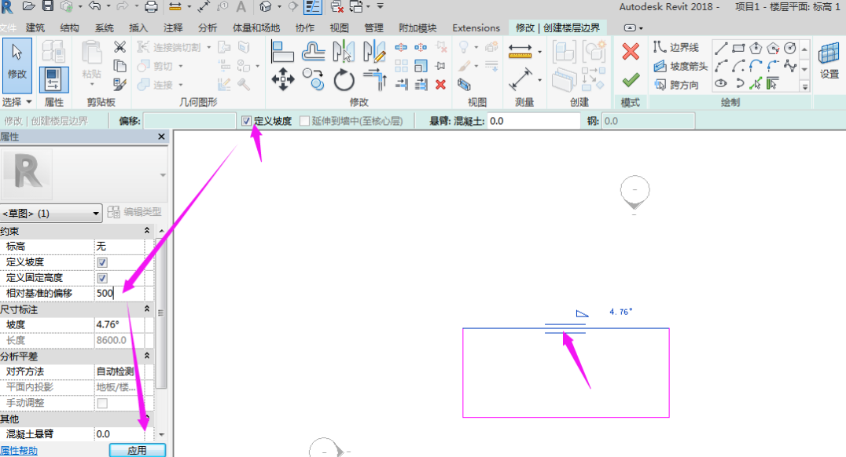This screenshot has height=457, width=846.
Task: Pick the Line draw tool
Action: pyautogui.click(x=721, y=49)
